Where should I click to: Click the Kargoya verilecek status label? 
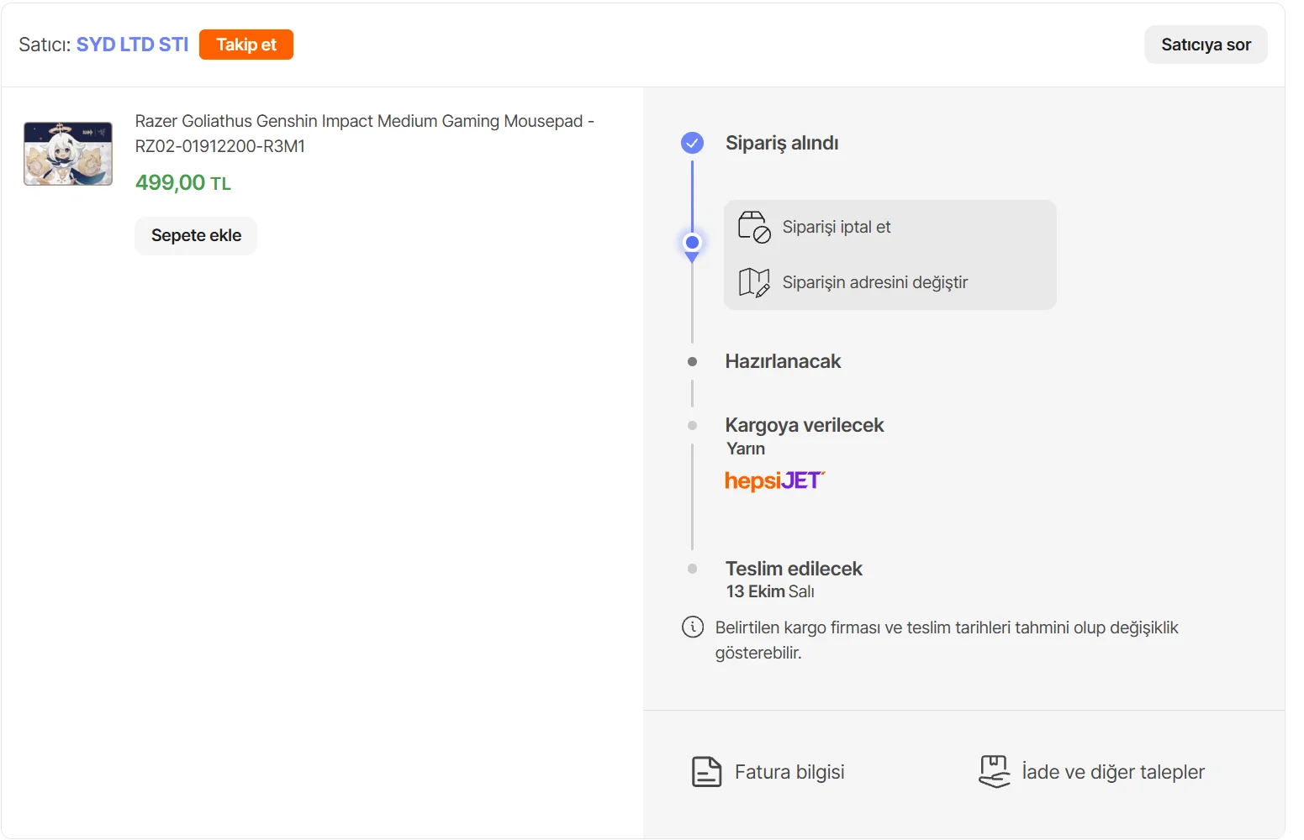click(805, 425)
